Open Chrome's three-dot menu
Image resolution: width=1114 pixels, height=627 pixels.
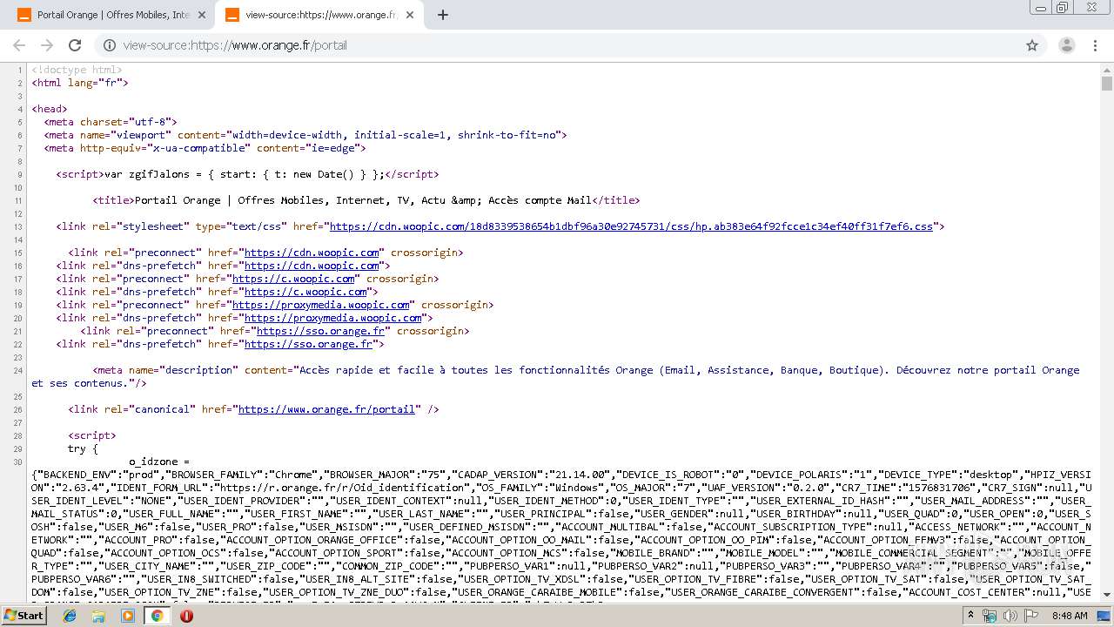1097,45
